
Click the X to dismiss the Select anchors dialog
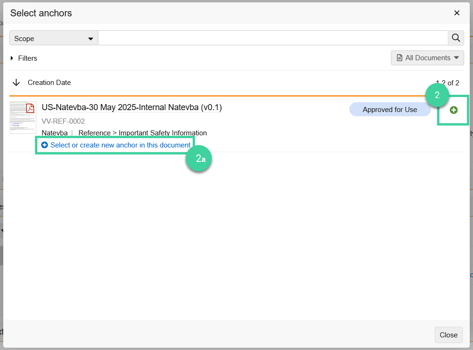457,13
